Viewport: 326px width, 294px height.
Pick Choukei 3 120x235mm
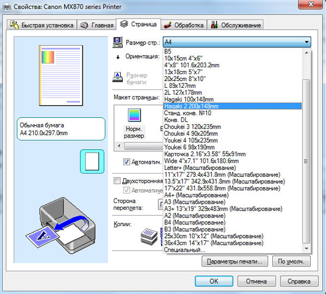click(x=233, y=126)
